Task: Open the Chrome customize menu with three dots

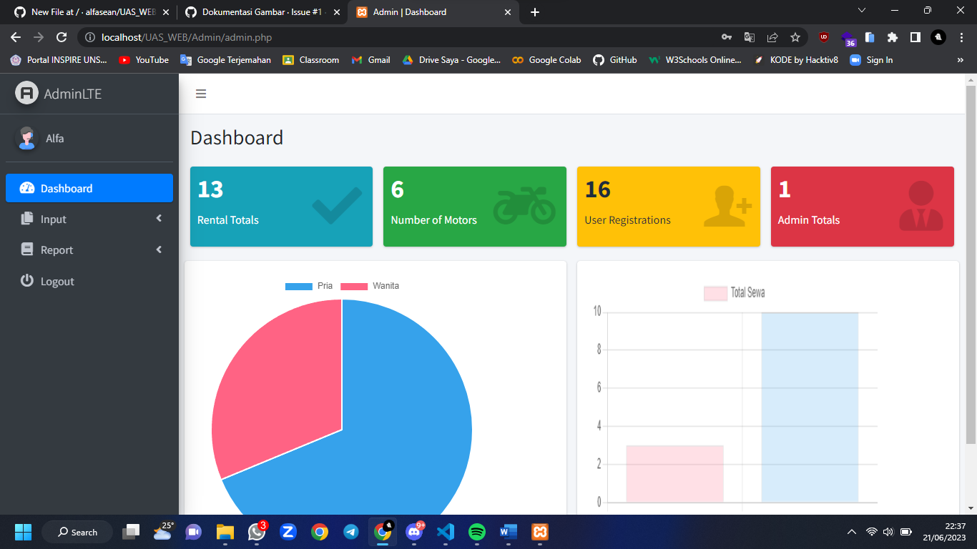Action: [x=961, y=36]
